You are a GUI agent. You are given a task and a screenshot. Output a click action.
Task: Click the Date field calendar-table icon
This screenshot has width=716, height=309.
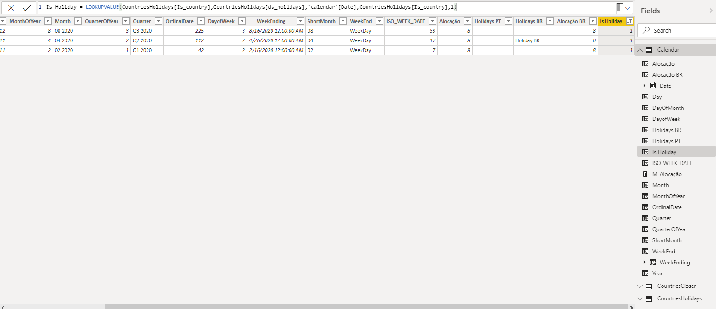[x=653, y=86]
